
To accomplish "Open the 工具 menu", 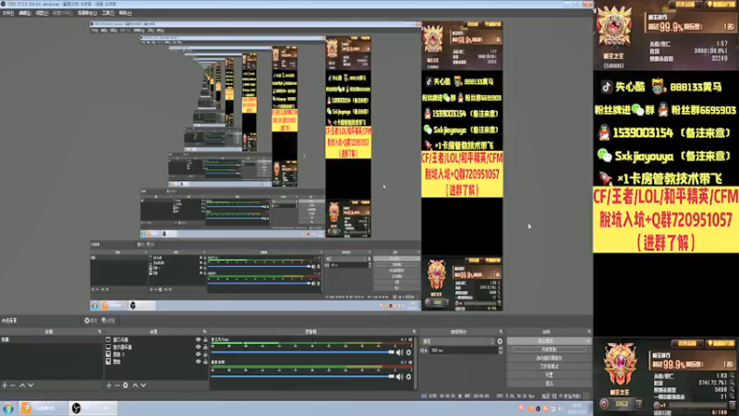I will pyautogui.click(x=108, y=13).
